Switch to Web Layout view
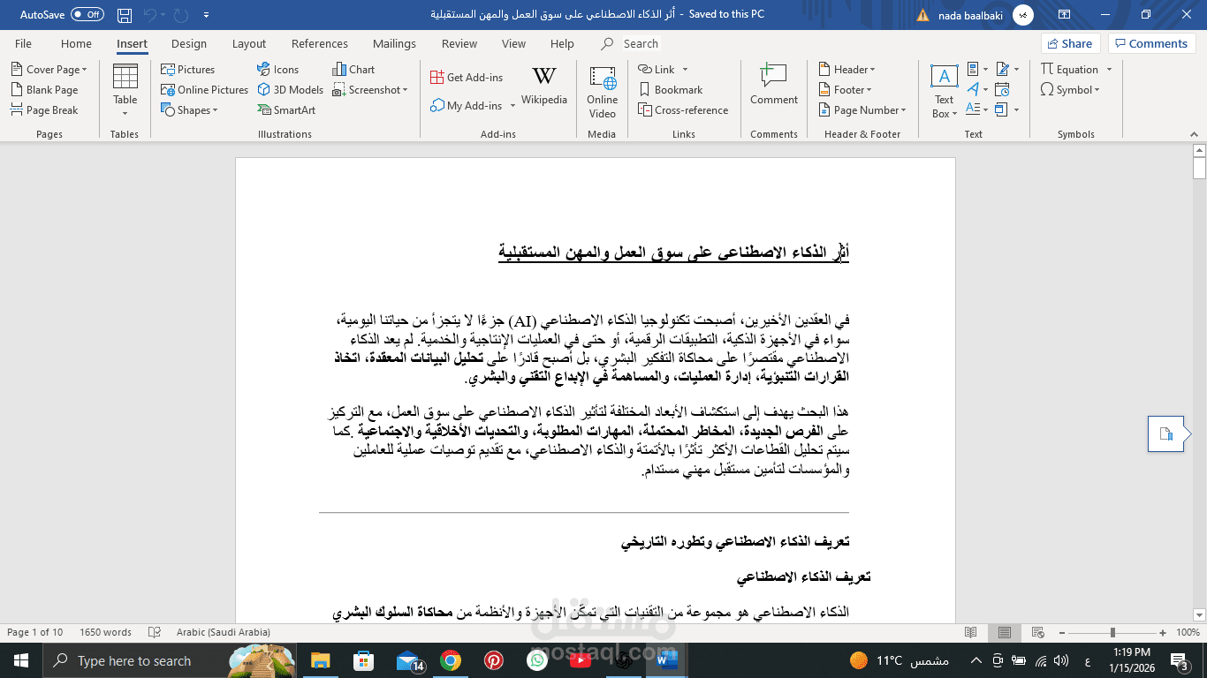This screenshot has width=1207, height=678. pos(1036,632)
